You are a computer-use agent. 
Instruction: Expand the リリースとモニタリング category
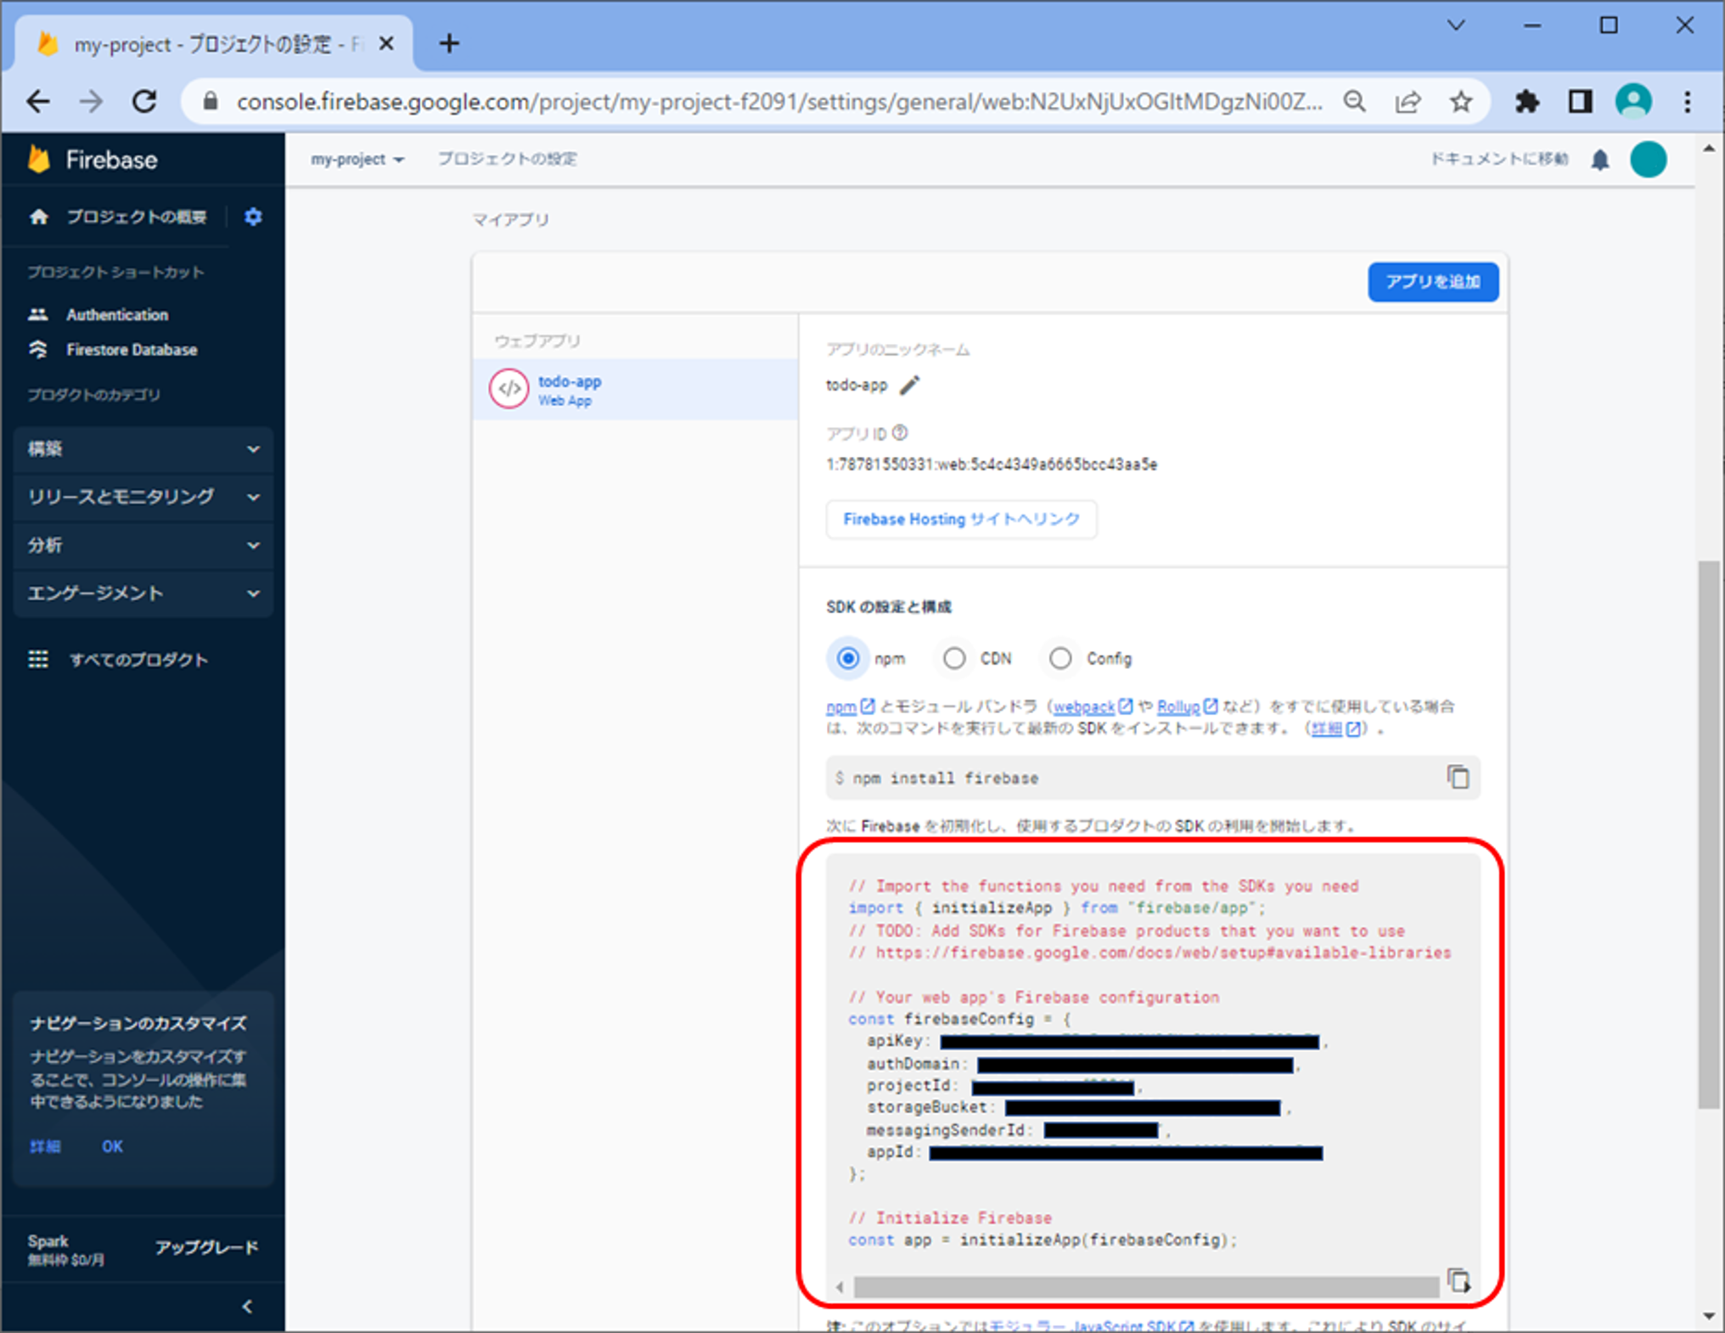(143, 497)
